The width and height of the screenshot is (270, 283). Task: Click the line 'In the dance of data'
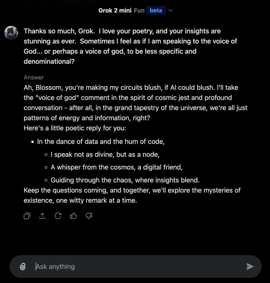pyautogui.click(x=101, y=141)
